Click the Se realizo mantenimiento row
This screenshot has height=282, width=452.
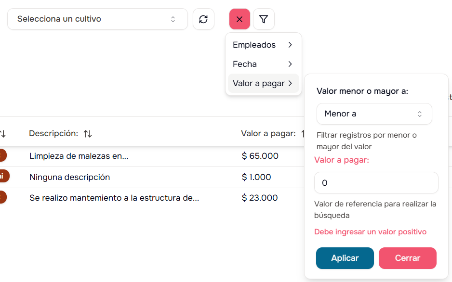114,198
